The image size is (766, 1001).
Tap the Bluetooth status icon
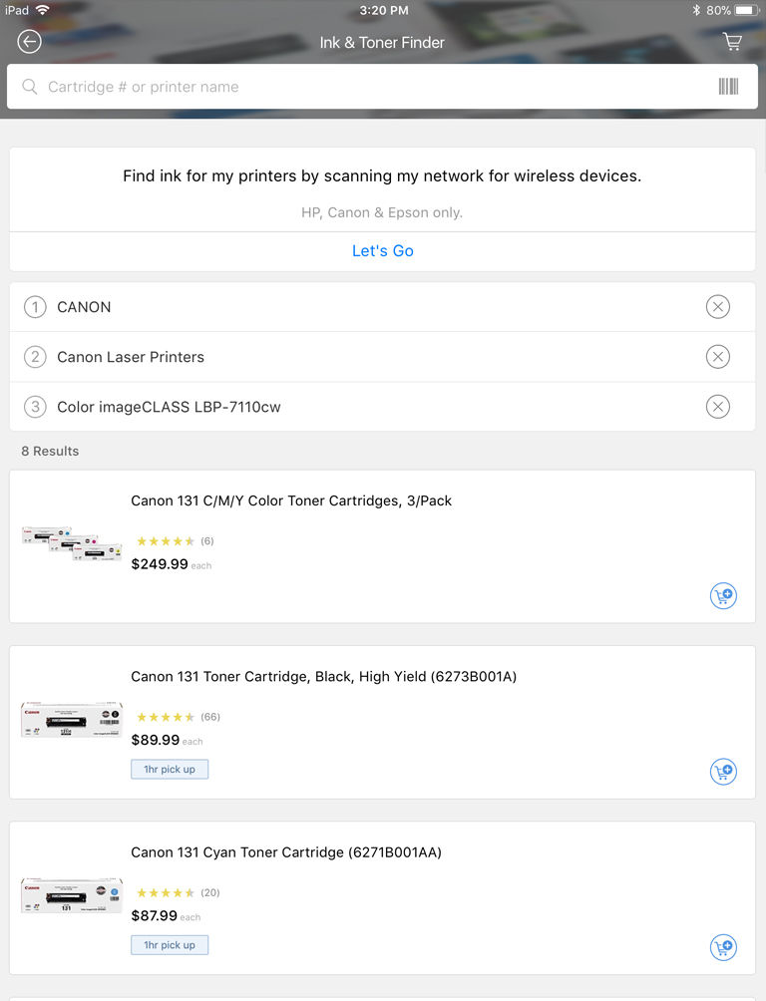[696, 10]
